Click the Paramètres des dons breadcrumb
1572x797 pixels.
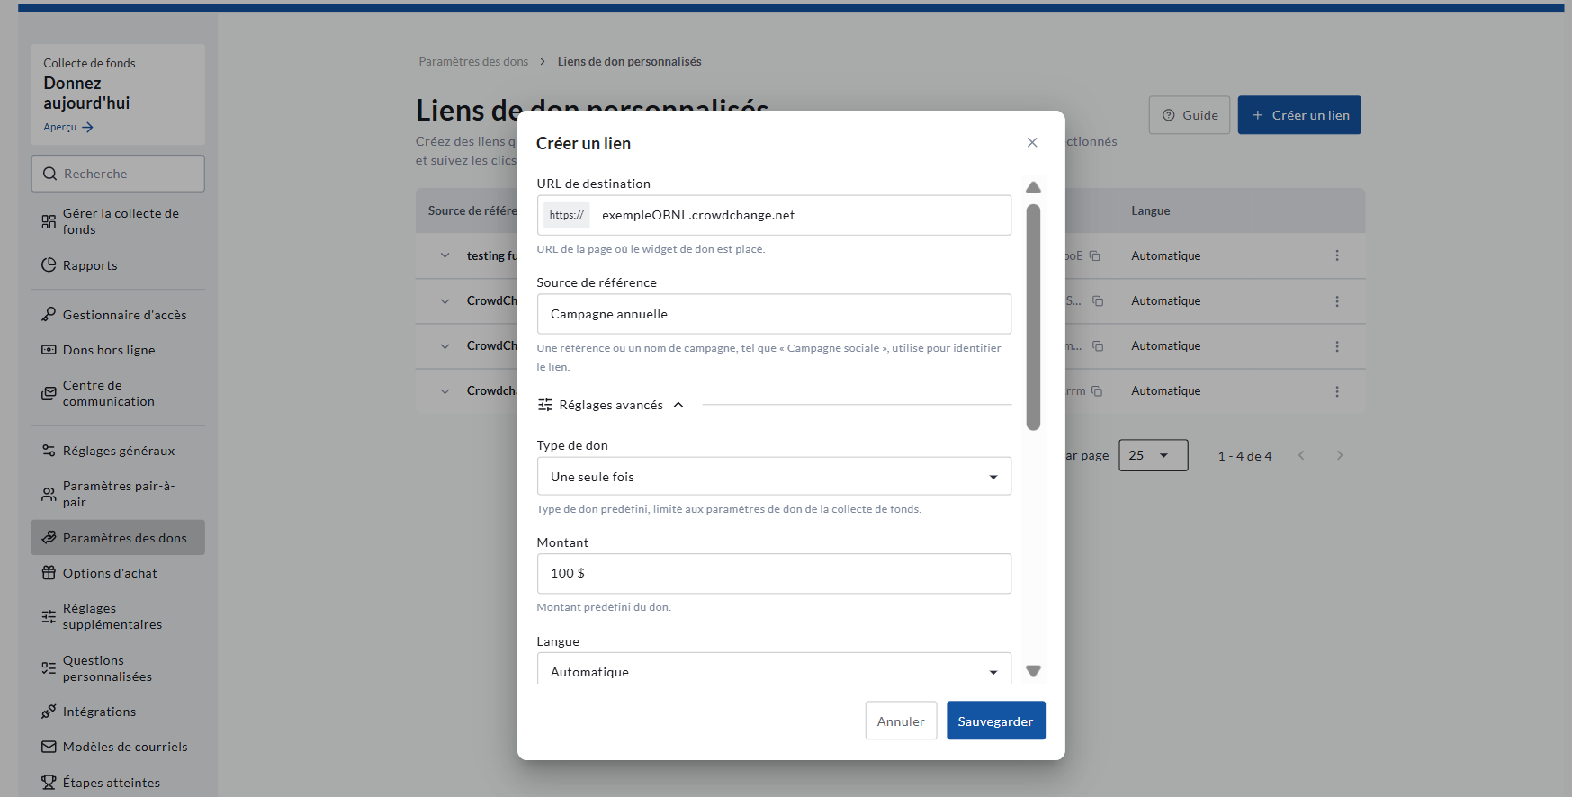pos(473,61)
